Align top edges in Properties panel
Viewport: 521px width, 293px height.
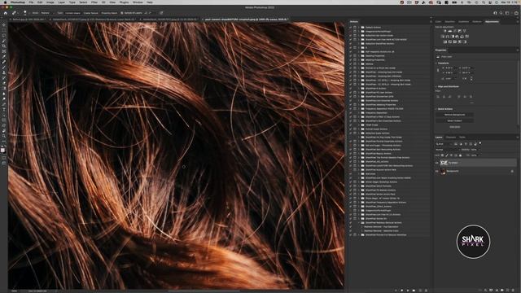(459, 97)
